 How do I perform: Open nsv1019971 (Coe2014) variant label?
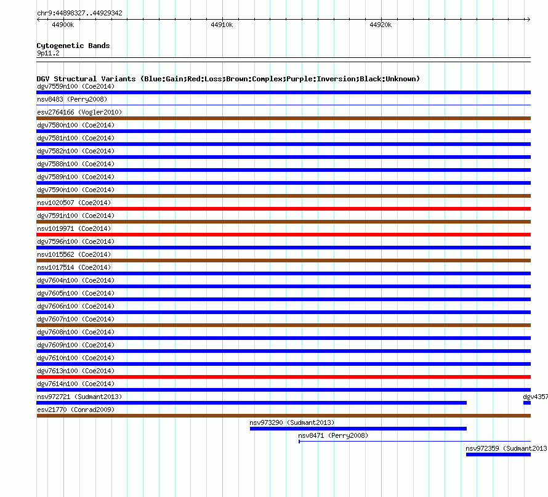pyautogui.click(x=74, y=228)
